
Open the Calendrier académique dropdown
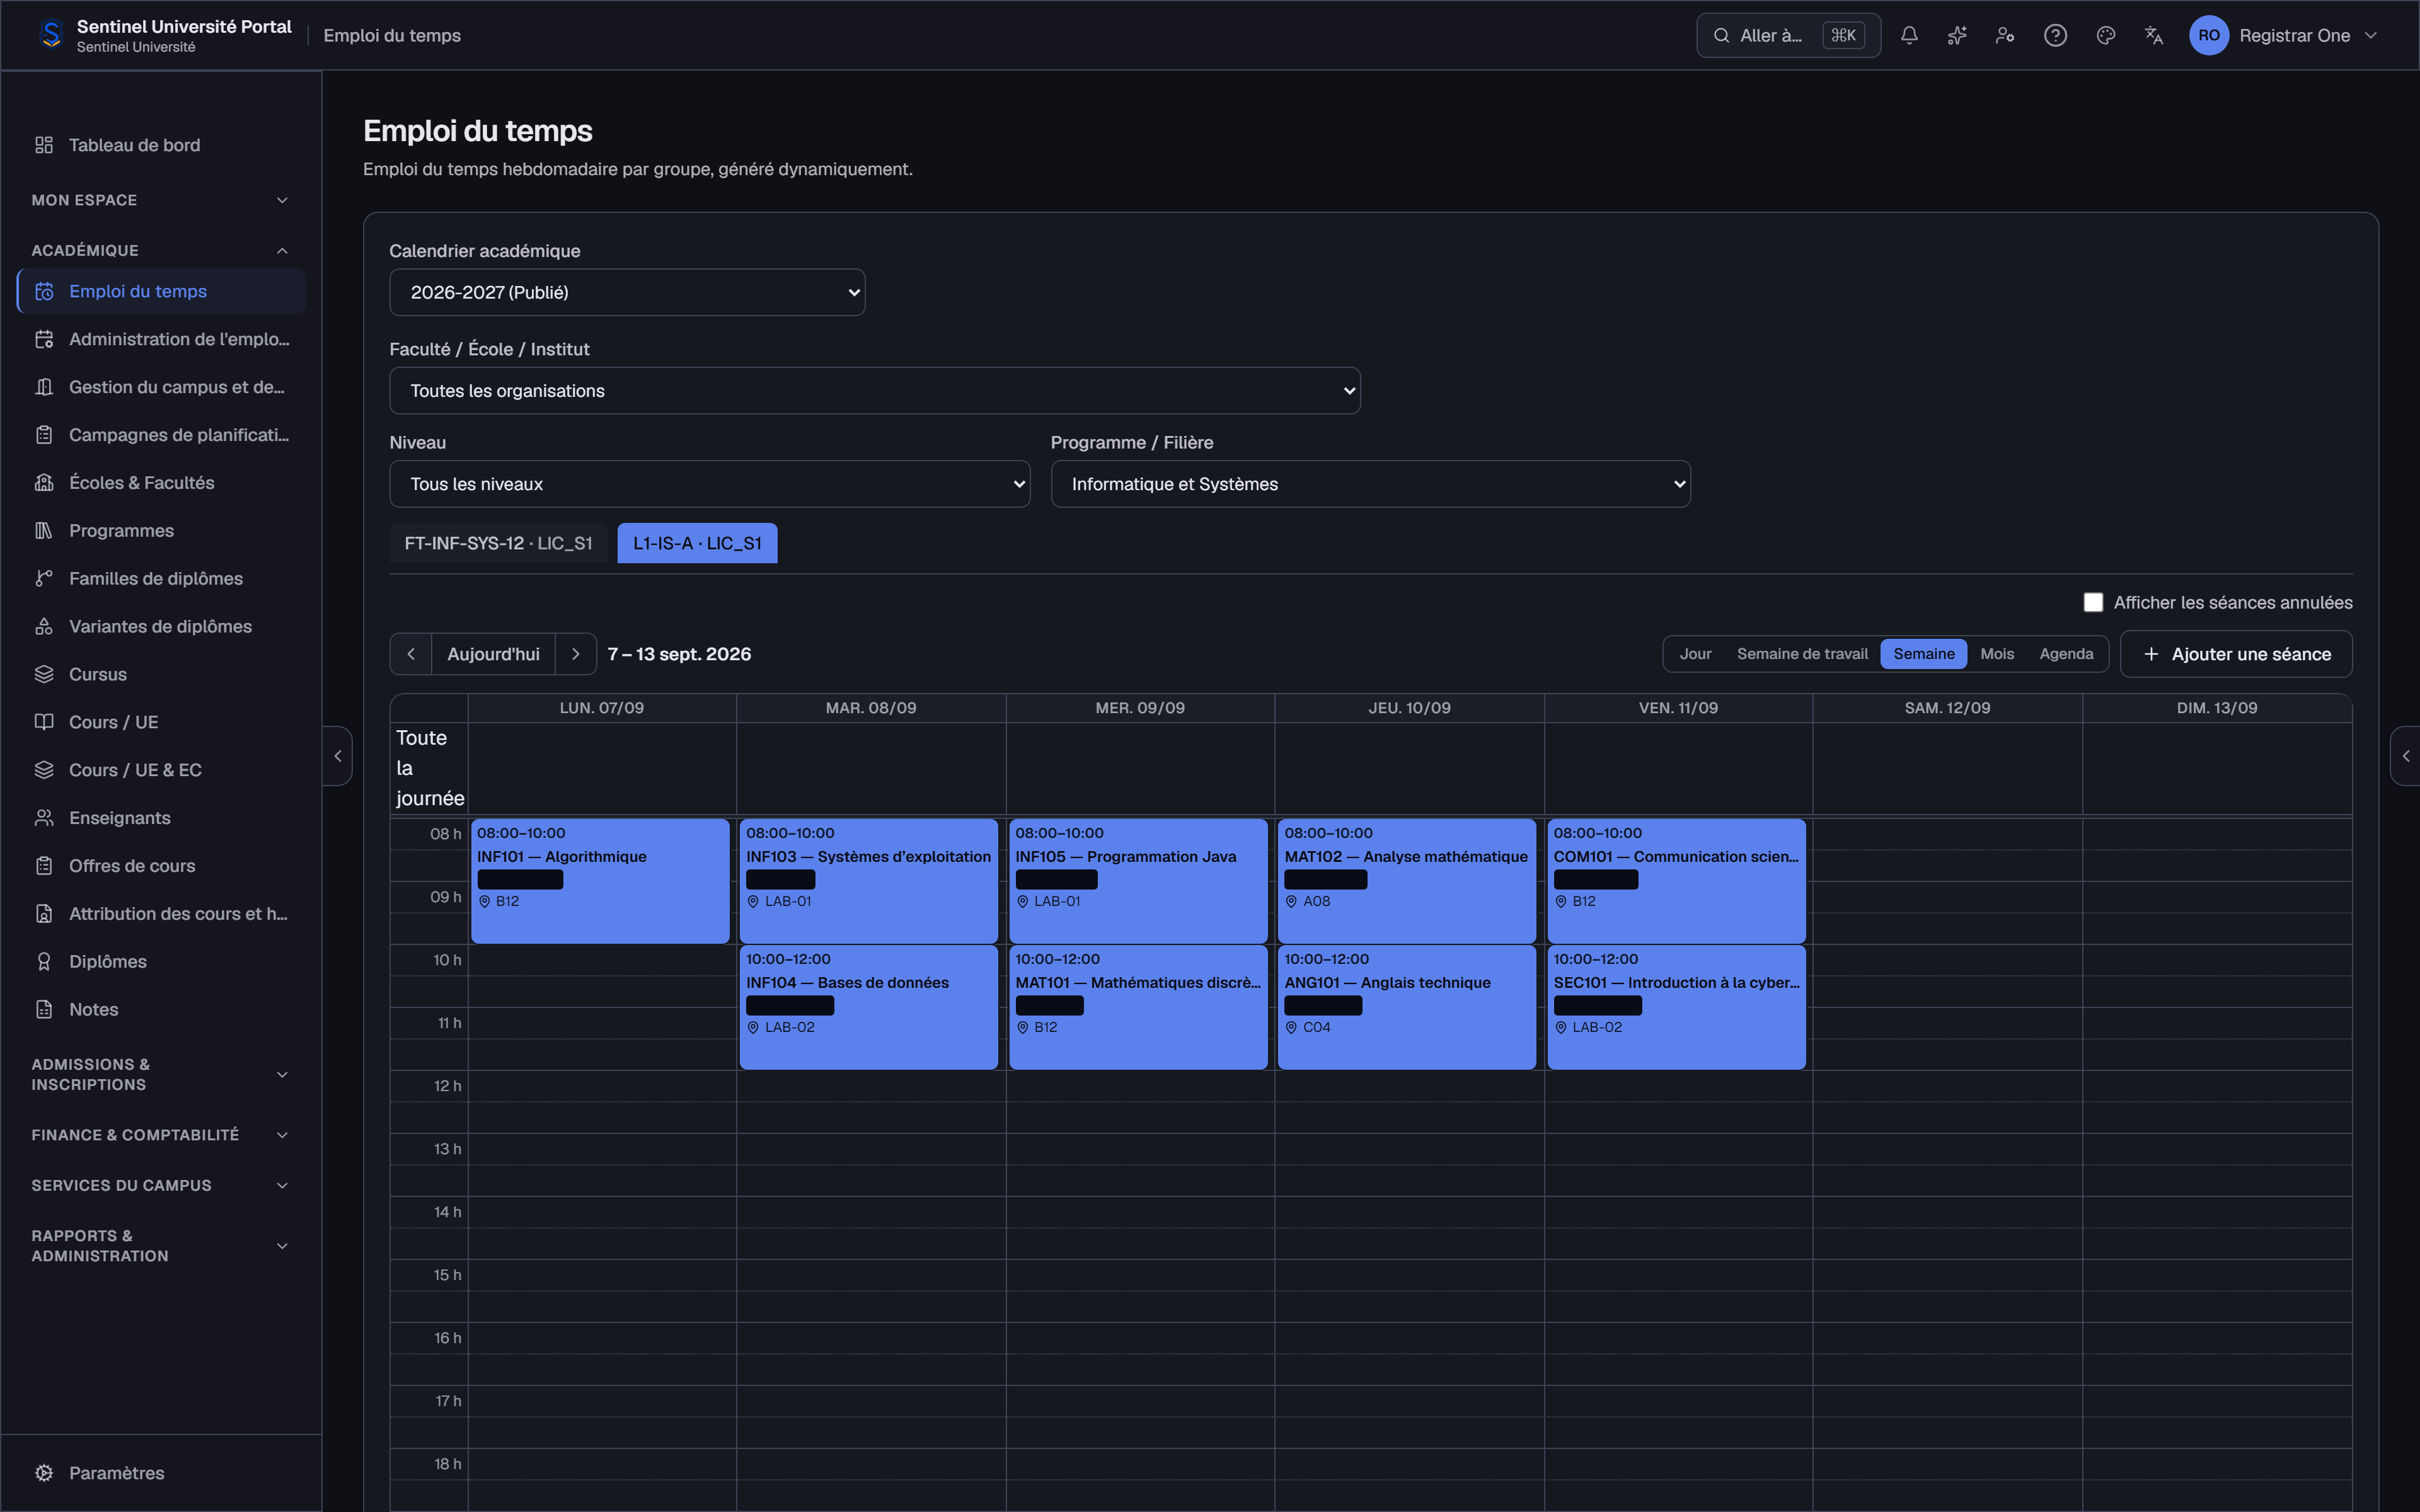click(x=627, y=292)
